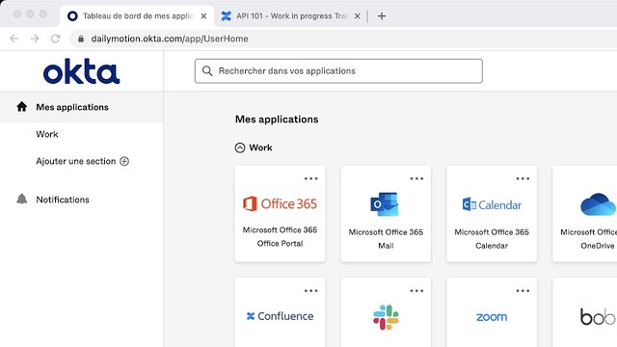617x347 pixels.
Task: Open options menu on Office 365 Calendar card
Action: point(523,178)
